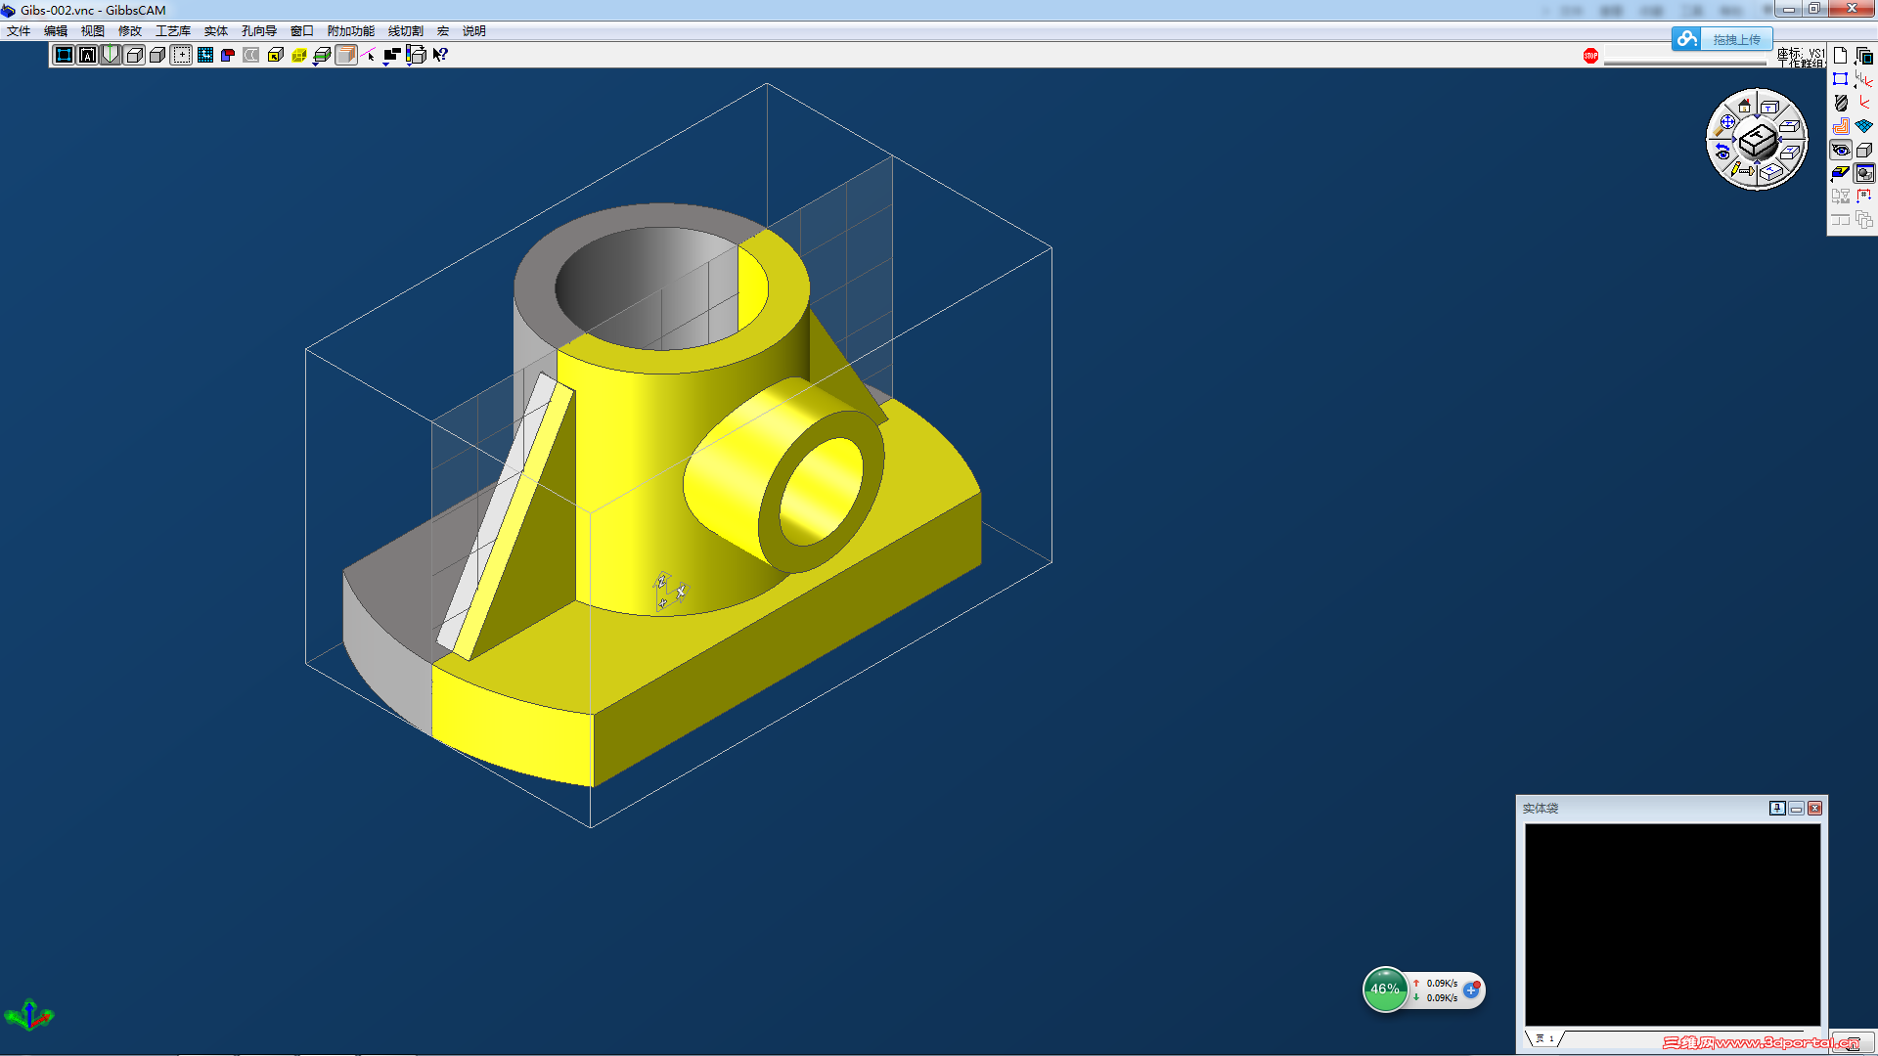Image resolution: width=1878 pixels, height=1056 pixels.
Task: Click the gray cube icon in right palette
Action: [1864, 150]
